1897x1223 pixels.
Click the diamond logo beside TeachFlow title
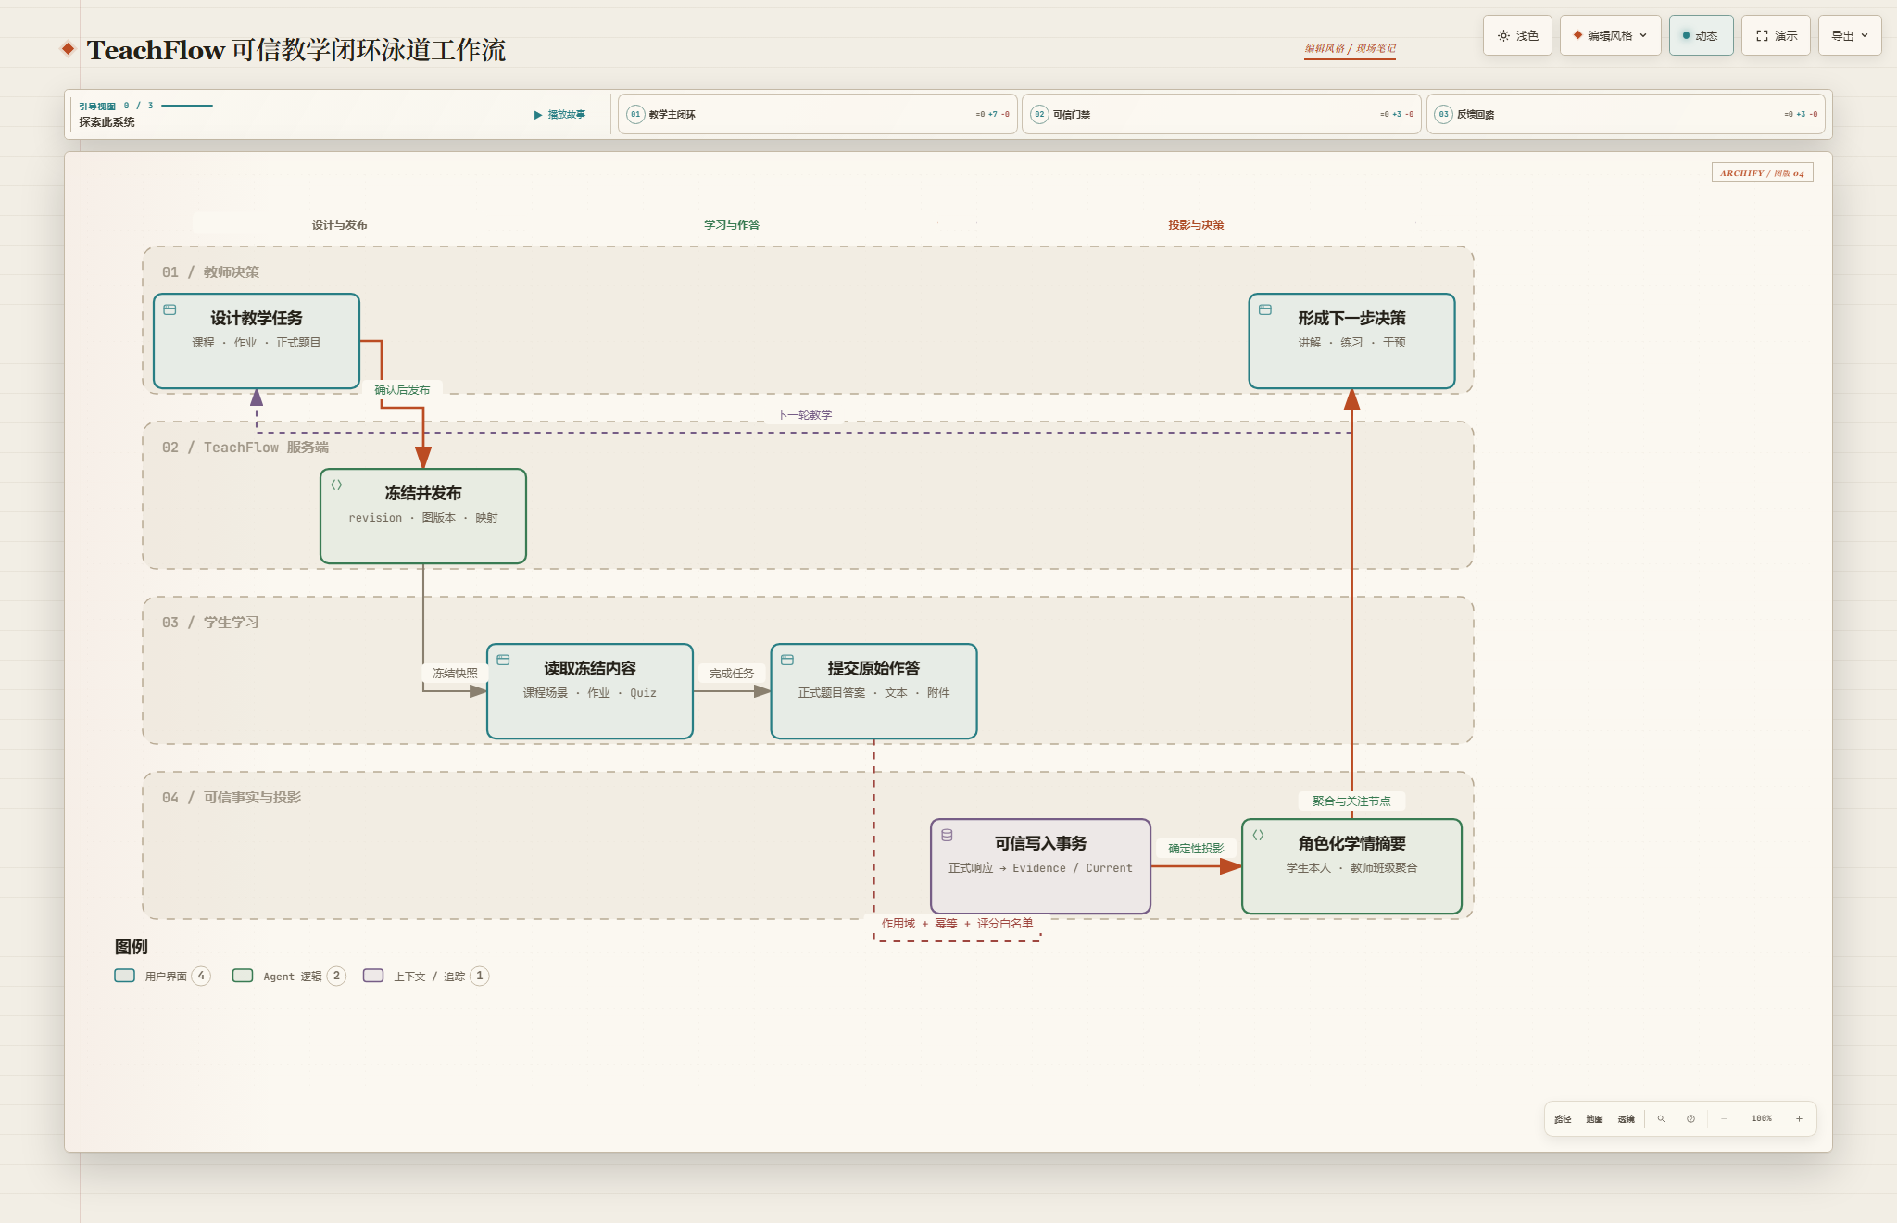tap(68, 48)
